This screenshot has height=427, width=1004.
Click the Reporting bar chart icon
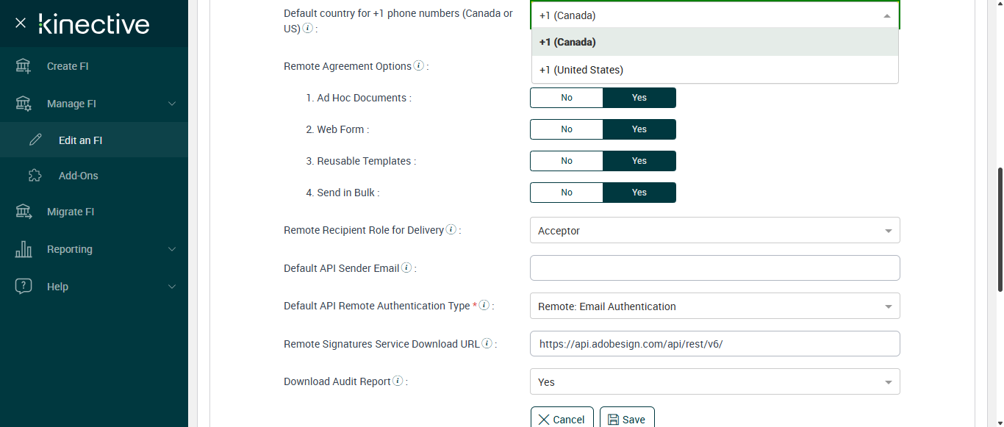[24, 249]
